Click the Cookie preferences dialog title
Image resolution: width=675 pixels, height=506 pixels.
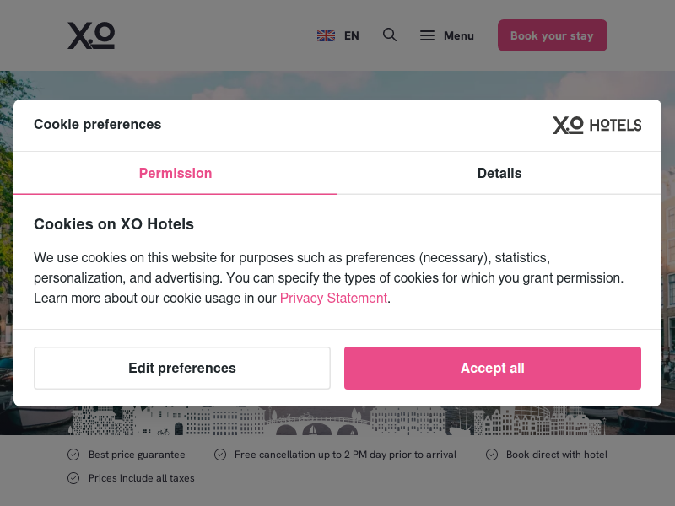click(98, 124)
